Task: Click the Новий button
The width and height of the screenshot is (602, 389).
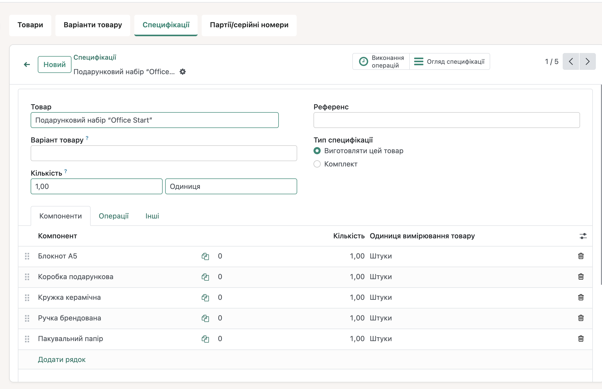Action: coord(55,64)
